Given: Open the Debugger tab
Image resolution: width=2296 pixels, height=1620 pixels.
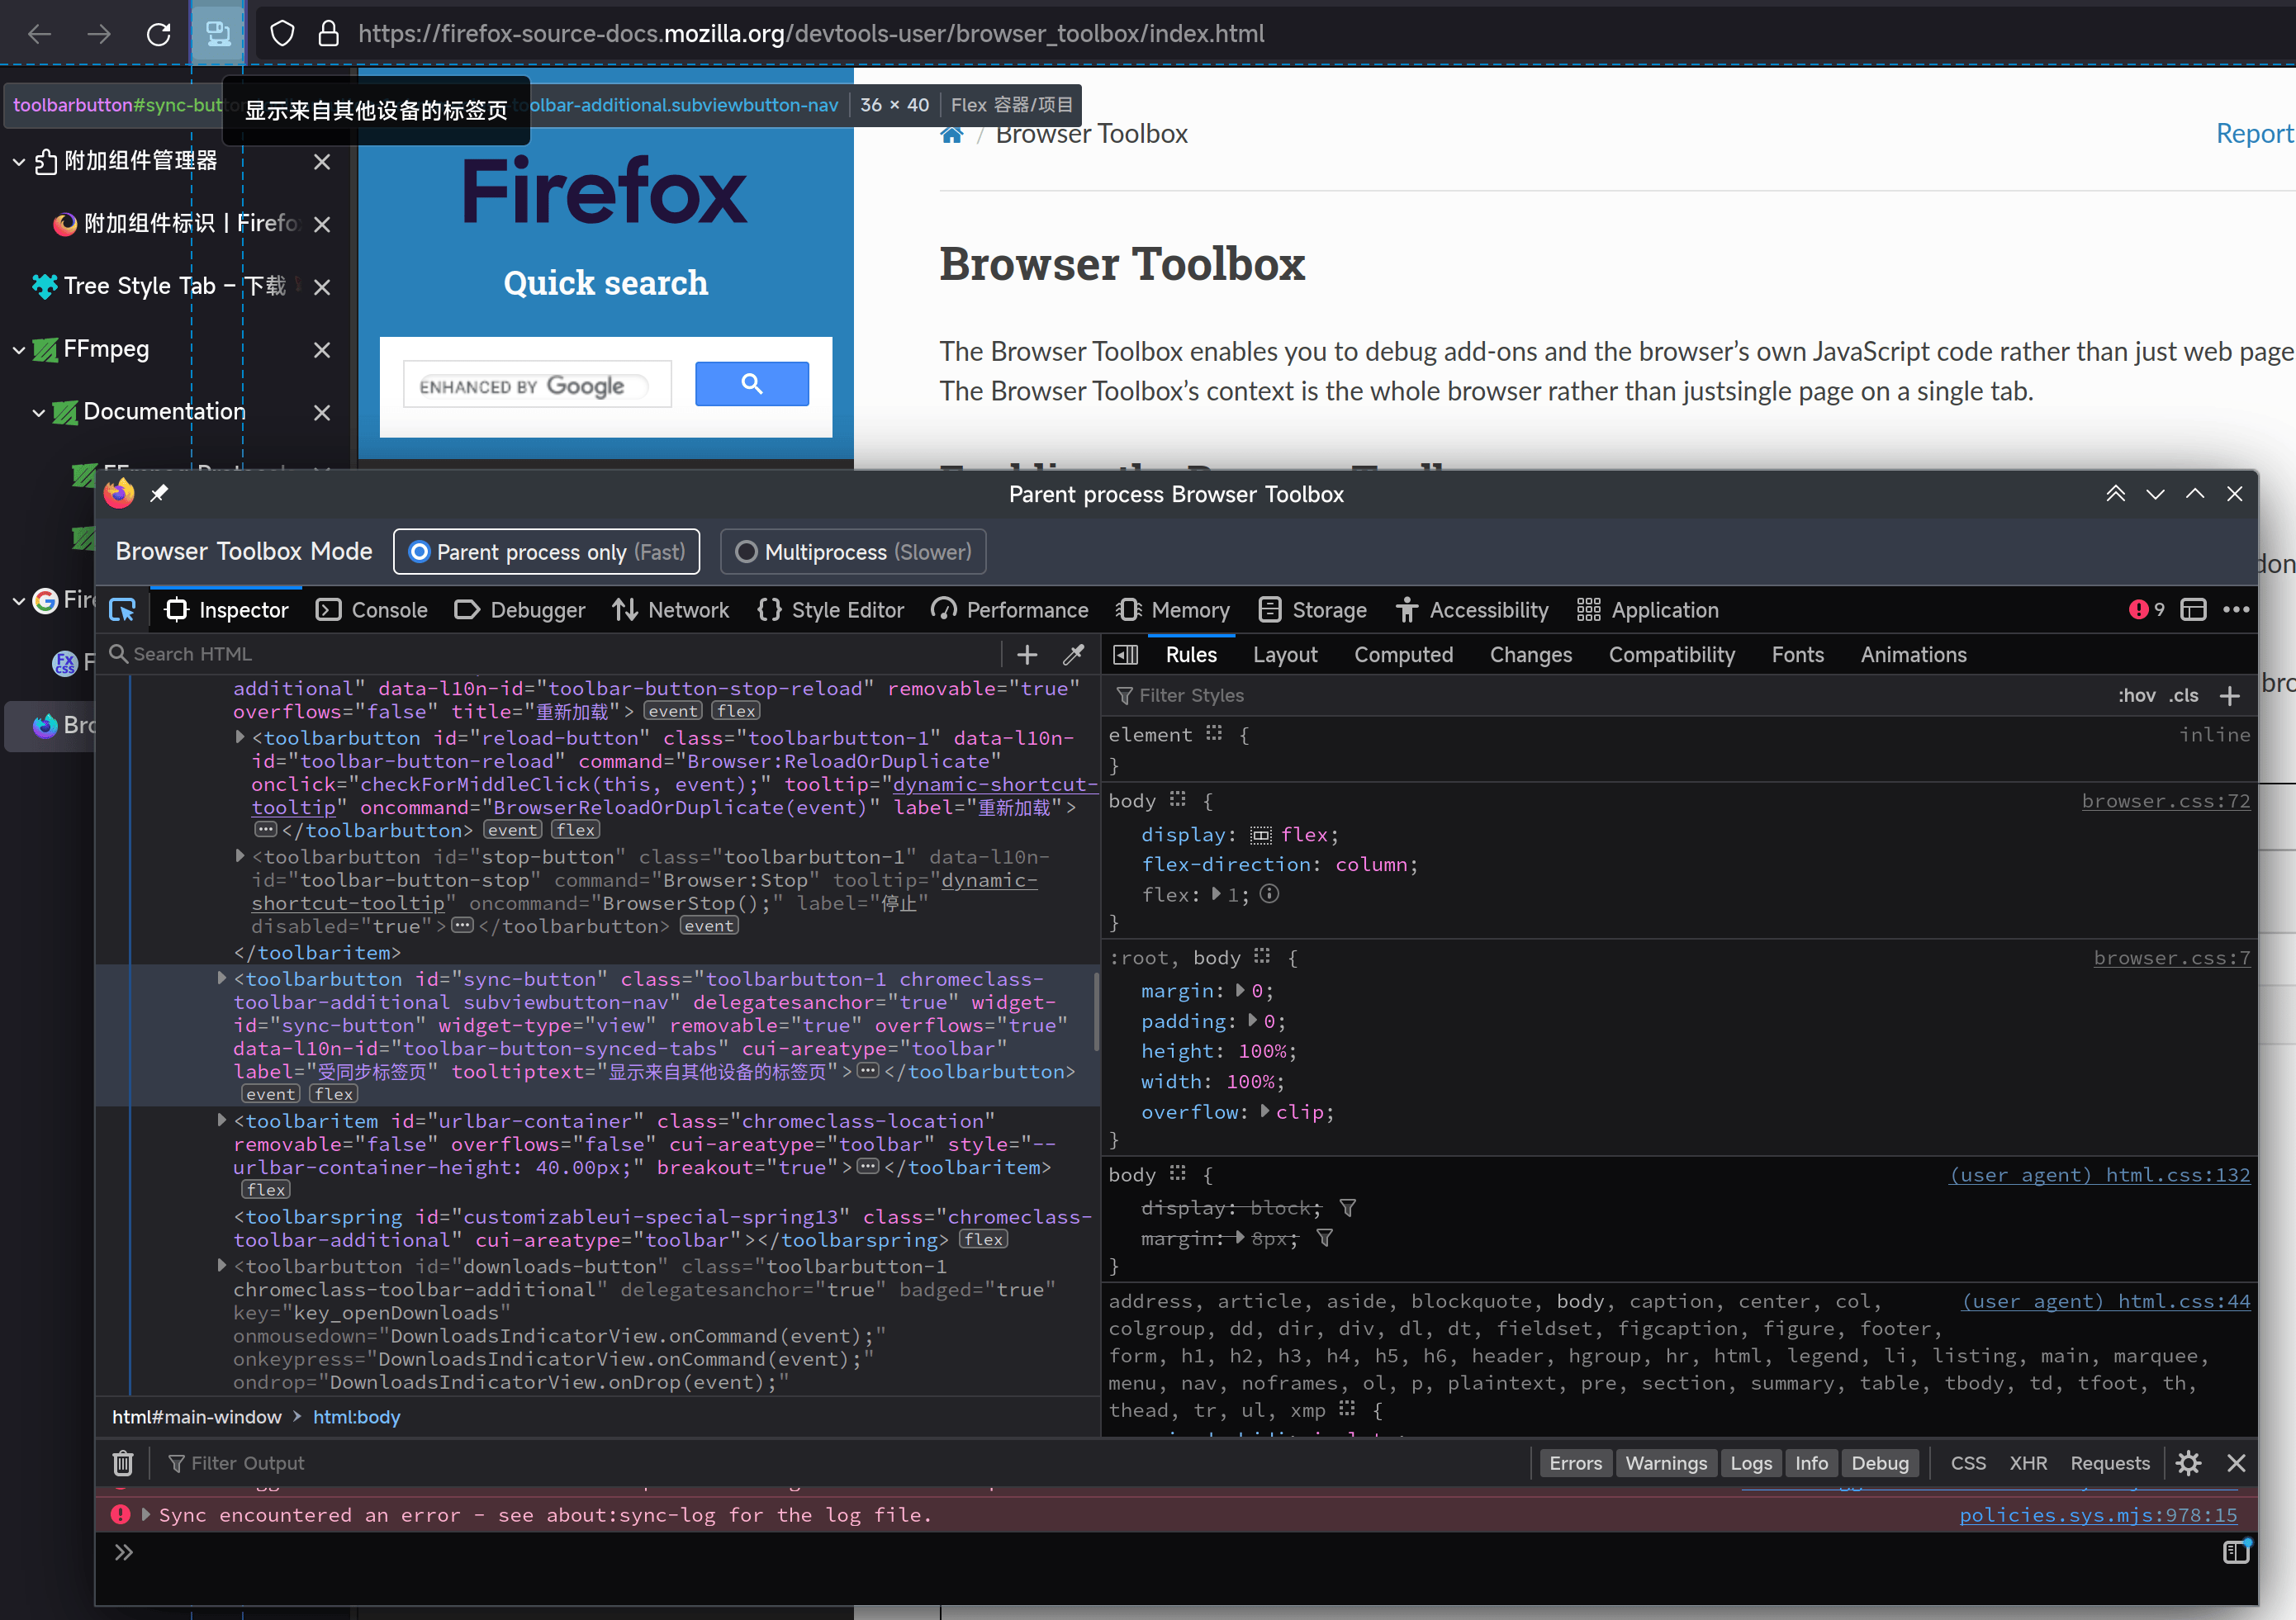Looking at the screenshot, I should coord(520,610).
